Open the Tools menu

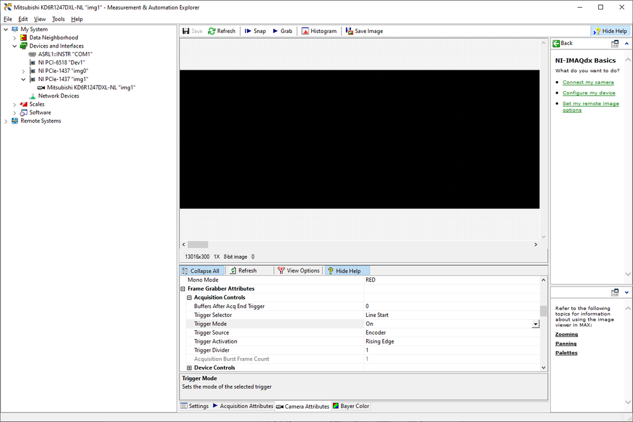58,19
